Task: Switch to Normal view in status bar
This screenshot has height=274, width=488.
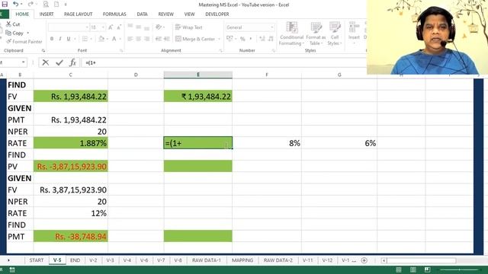Action: click(x=399, y=269)
